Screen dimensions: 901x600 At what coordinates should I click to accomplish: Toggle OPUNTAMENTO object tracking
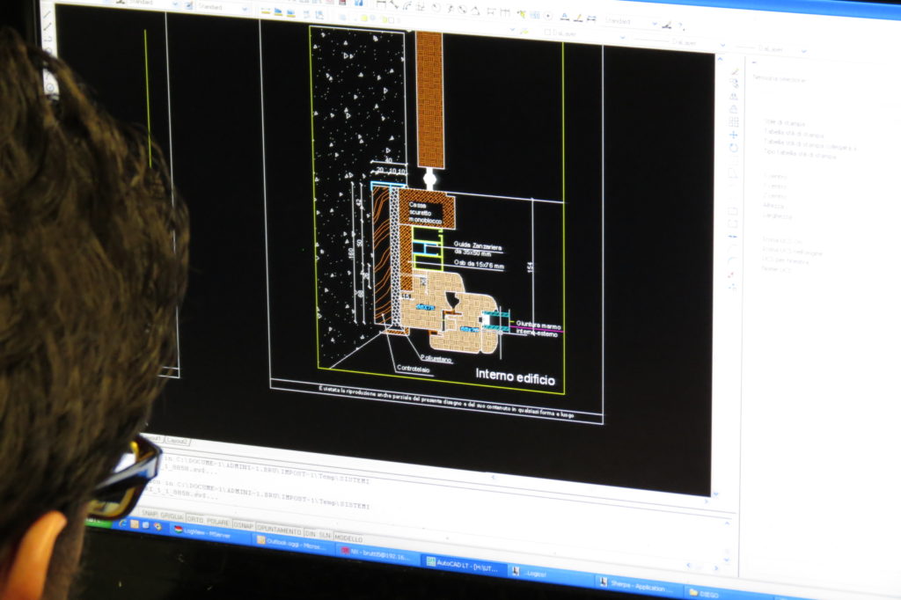click(x=279, y=528)
